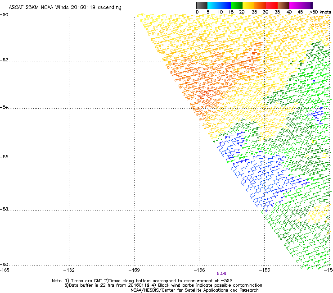Click the '-153' longitude axis label

click(265, 270)
